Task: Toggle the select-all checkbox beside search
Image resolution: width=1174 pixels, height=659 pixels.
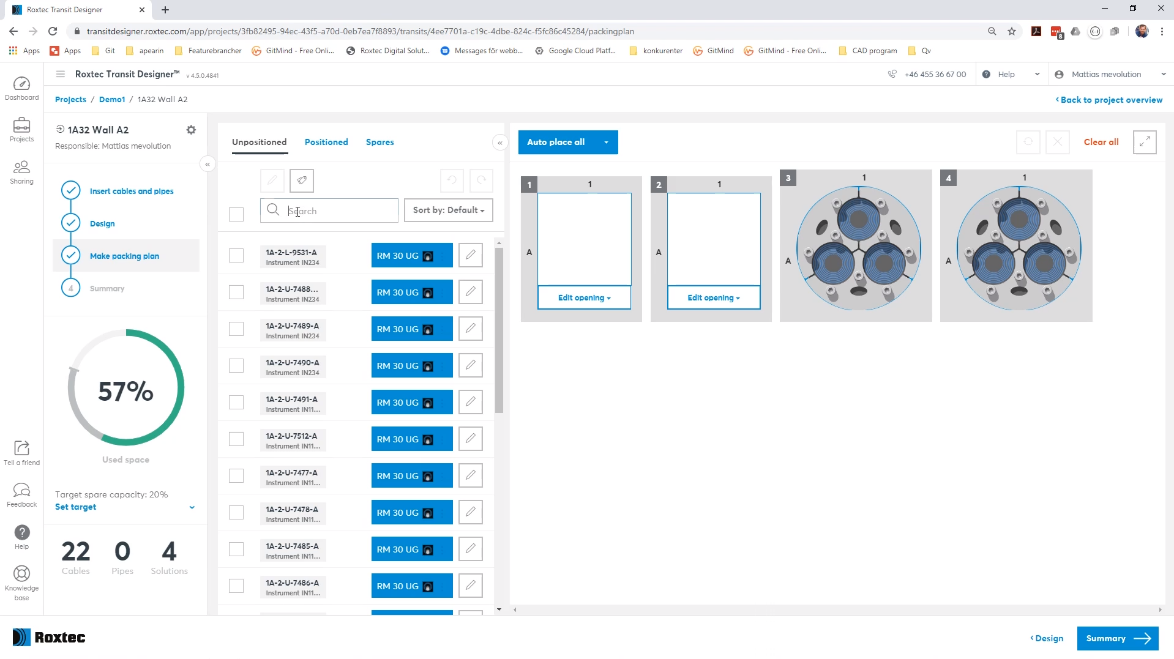Action: pyautogui.click(x=236, y=214)
